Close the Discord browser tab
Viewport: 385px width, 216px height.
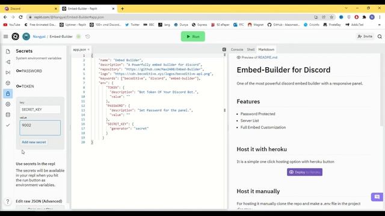[x=55, y=8]
